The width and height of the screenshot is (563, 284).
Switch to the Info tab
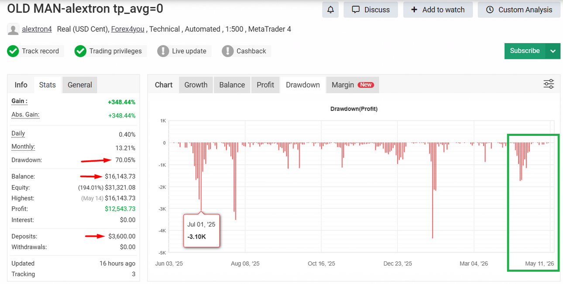coord(21,85)
